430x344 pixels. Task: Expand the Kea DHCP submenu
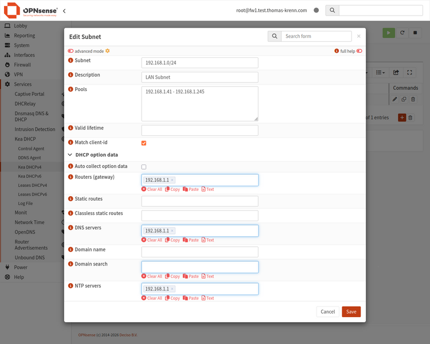click(25, 139)
